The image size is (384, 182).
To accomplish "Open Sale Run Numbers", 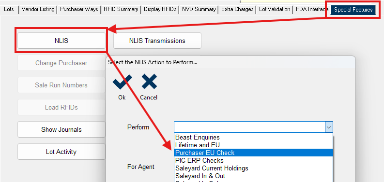I will coord(61,85).
